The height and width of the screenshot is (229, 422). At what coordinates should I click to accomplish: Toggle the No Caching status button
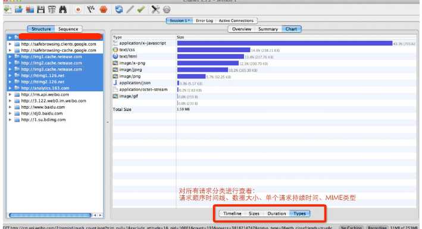[x=351, y=227]
